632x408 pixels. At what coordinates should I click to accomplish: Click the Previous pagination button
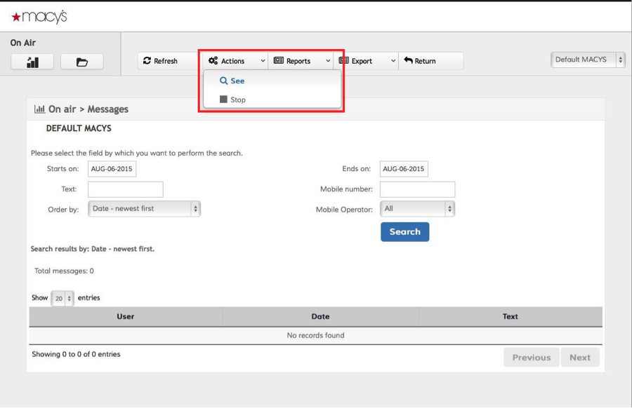coord(531,358)
